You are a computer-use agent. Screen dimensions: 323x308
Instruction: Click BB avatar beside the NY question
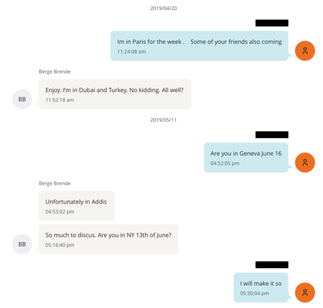pyautogui.click(x=22, y=244)
